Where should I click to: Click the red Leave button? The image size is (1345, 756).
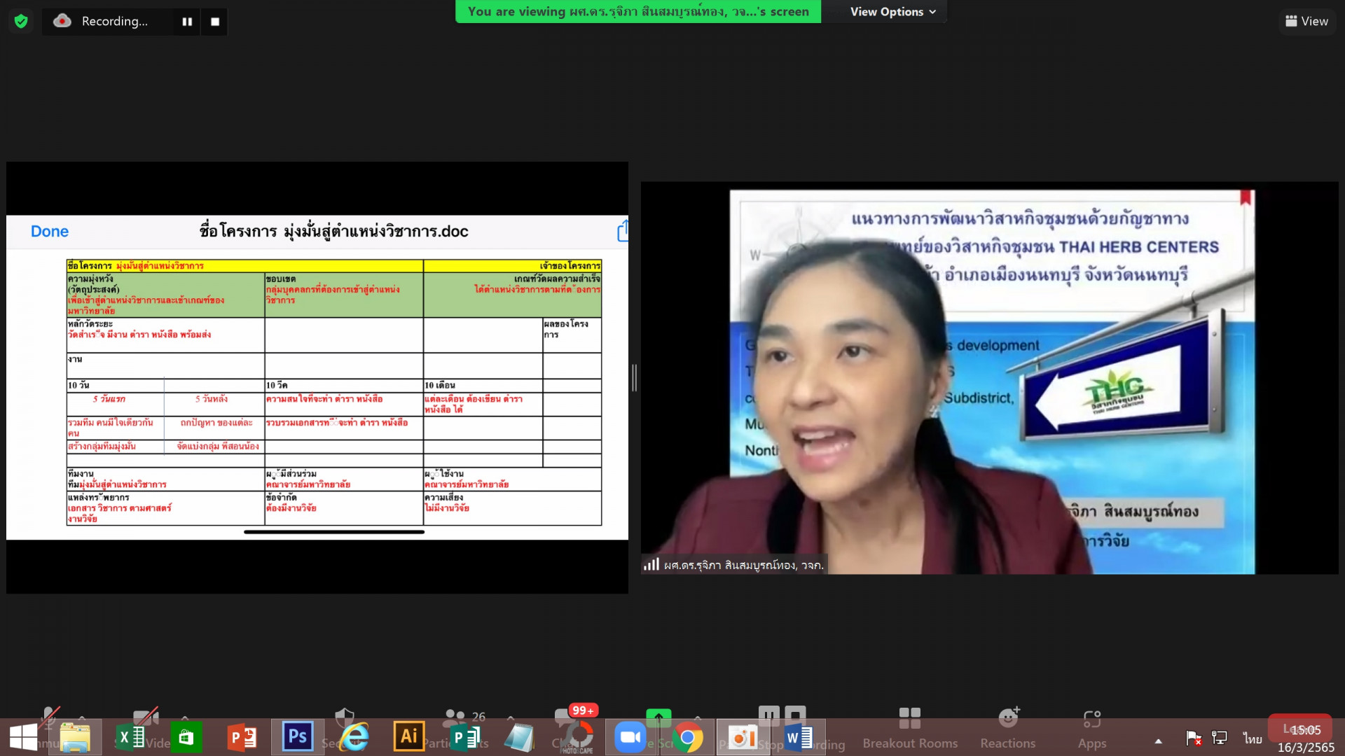click(x=1299, y=729)
